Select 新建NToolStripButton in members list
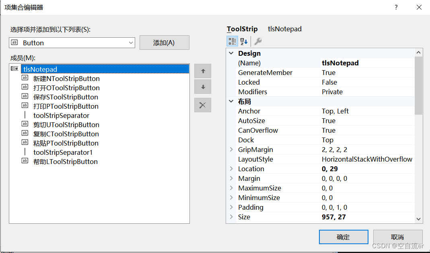Screen dimensions: 430x253 pos(66,79)
